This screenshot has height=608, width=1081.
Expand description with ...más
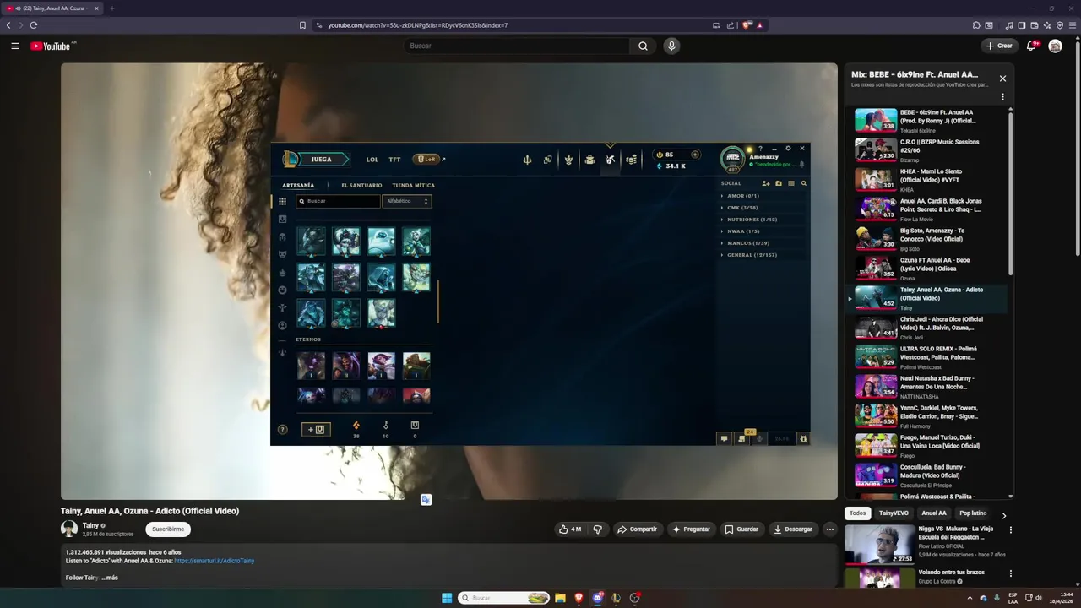110,578
